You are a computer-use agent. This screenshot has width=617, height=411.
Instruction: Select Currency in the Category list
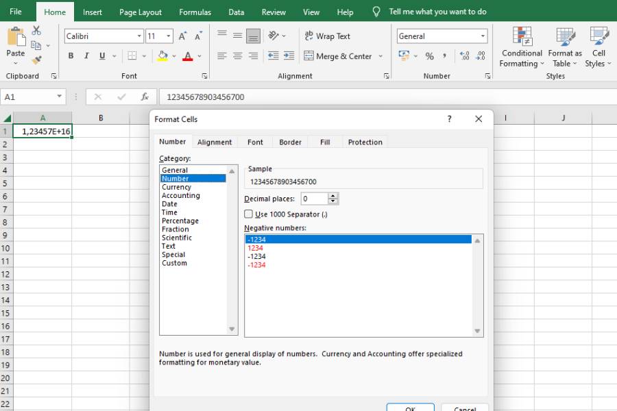(176, 187)
